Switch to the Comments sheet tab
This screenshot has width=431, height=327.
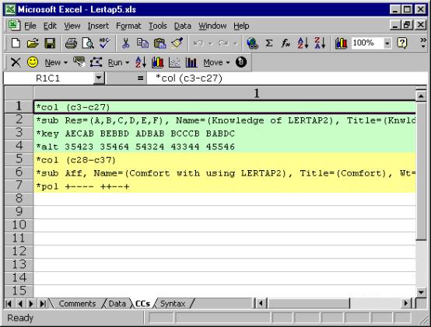click(77, 304)
